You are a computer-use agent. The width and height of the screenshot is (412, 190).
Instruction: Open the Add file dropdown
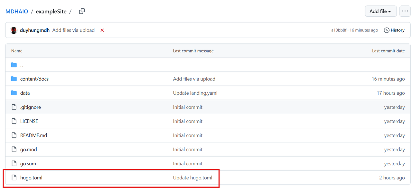click(x=380, y=11)
